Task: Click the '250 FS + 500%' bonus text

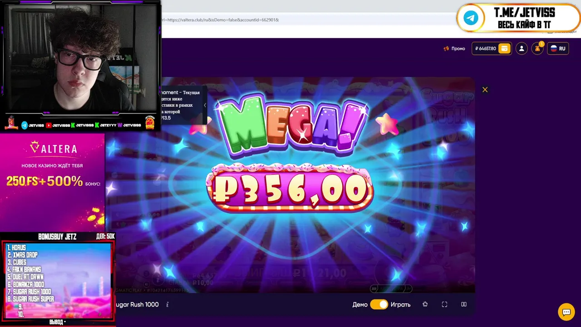Action: 44,181
